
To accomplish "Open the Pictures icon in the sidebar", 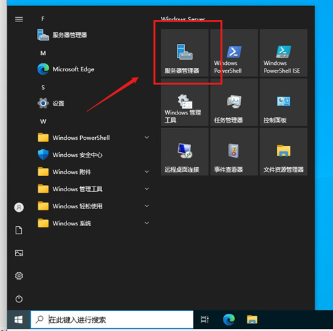I will pyautogui.click(x=19, y=253).
